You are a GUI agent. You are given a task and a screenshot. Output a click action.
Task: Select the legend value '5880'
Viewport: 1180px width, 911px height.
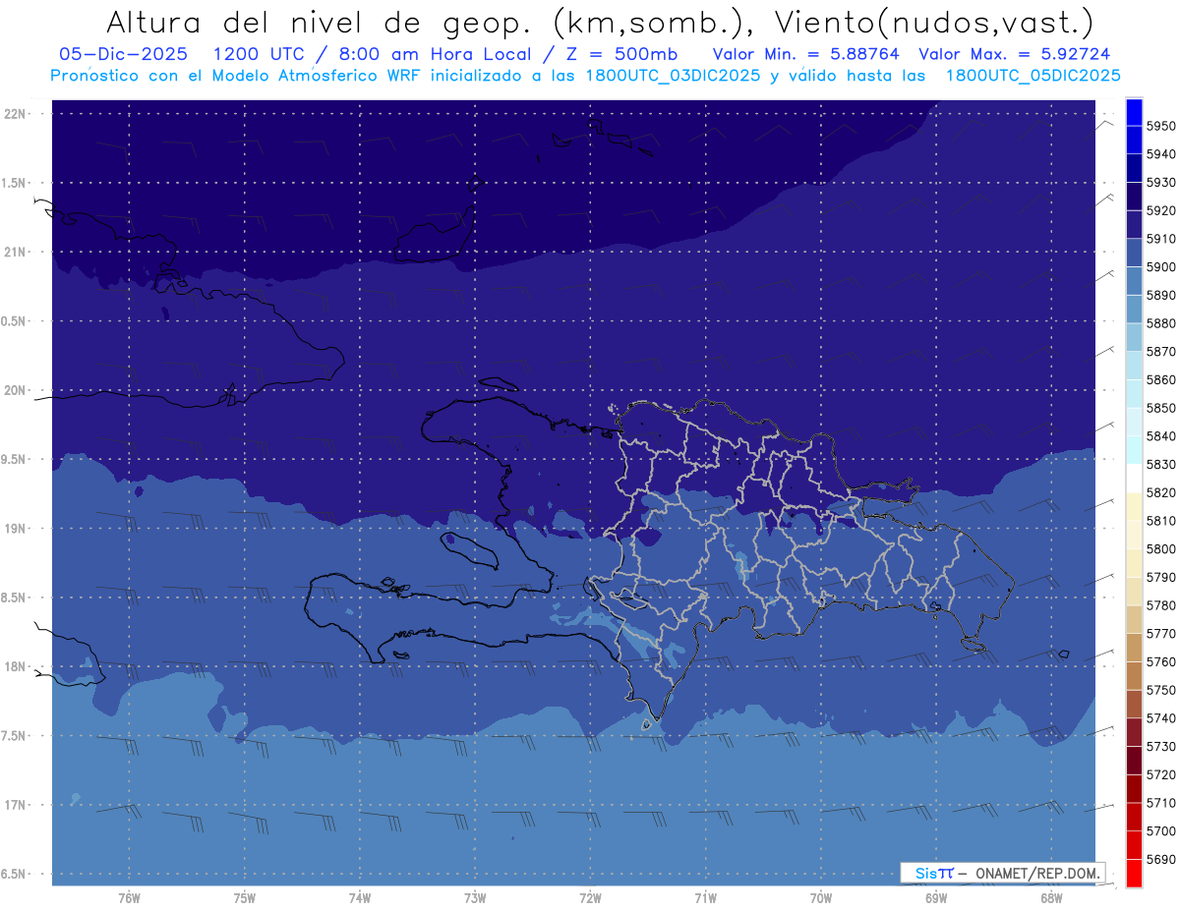coord(1161,323)
